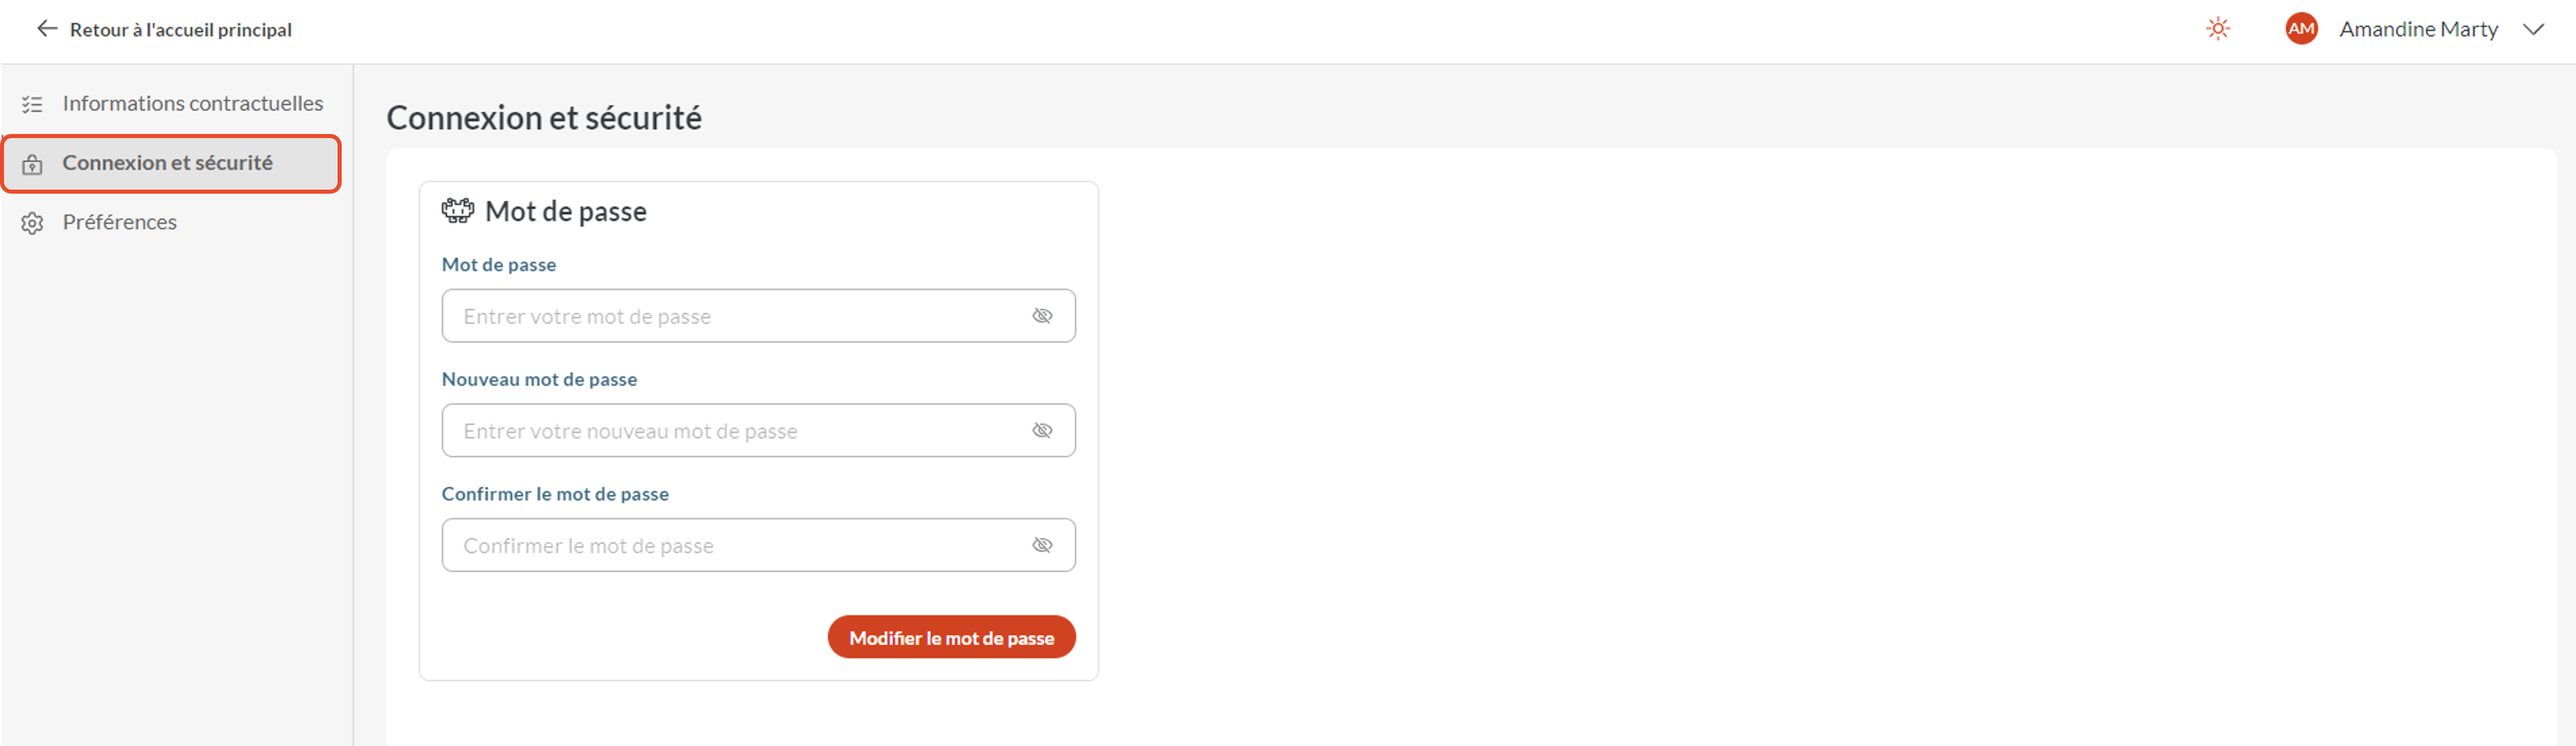Select the Confirmer le mot de passe input

[758, 546]
